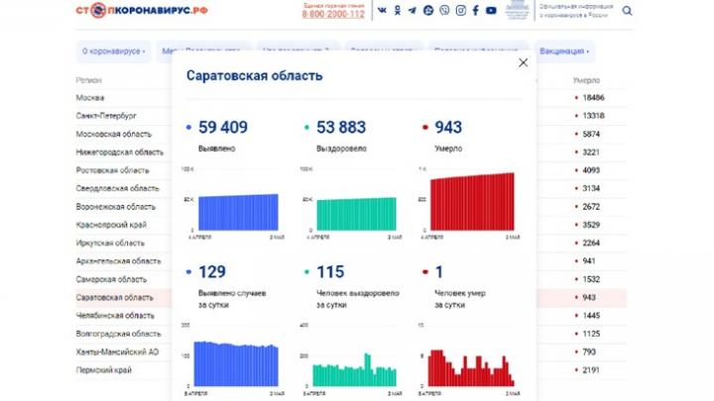Viewport: 714px width, 401px height.
Task: Open the YouTube icon in header
Action: point(491,11)
